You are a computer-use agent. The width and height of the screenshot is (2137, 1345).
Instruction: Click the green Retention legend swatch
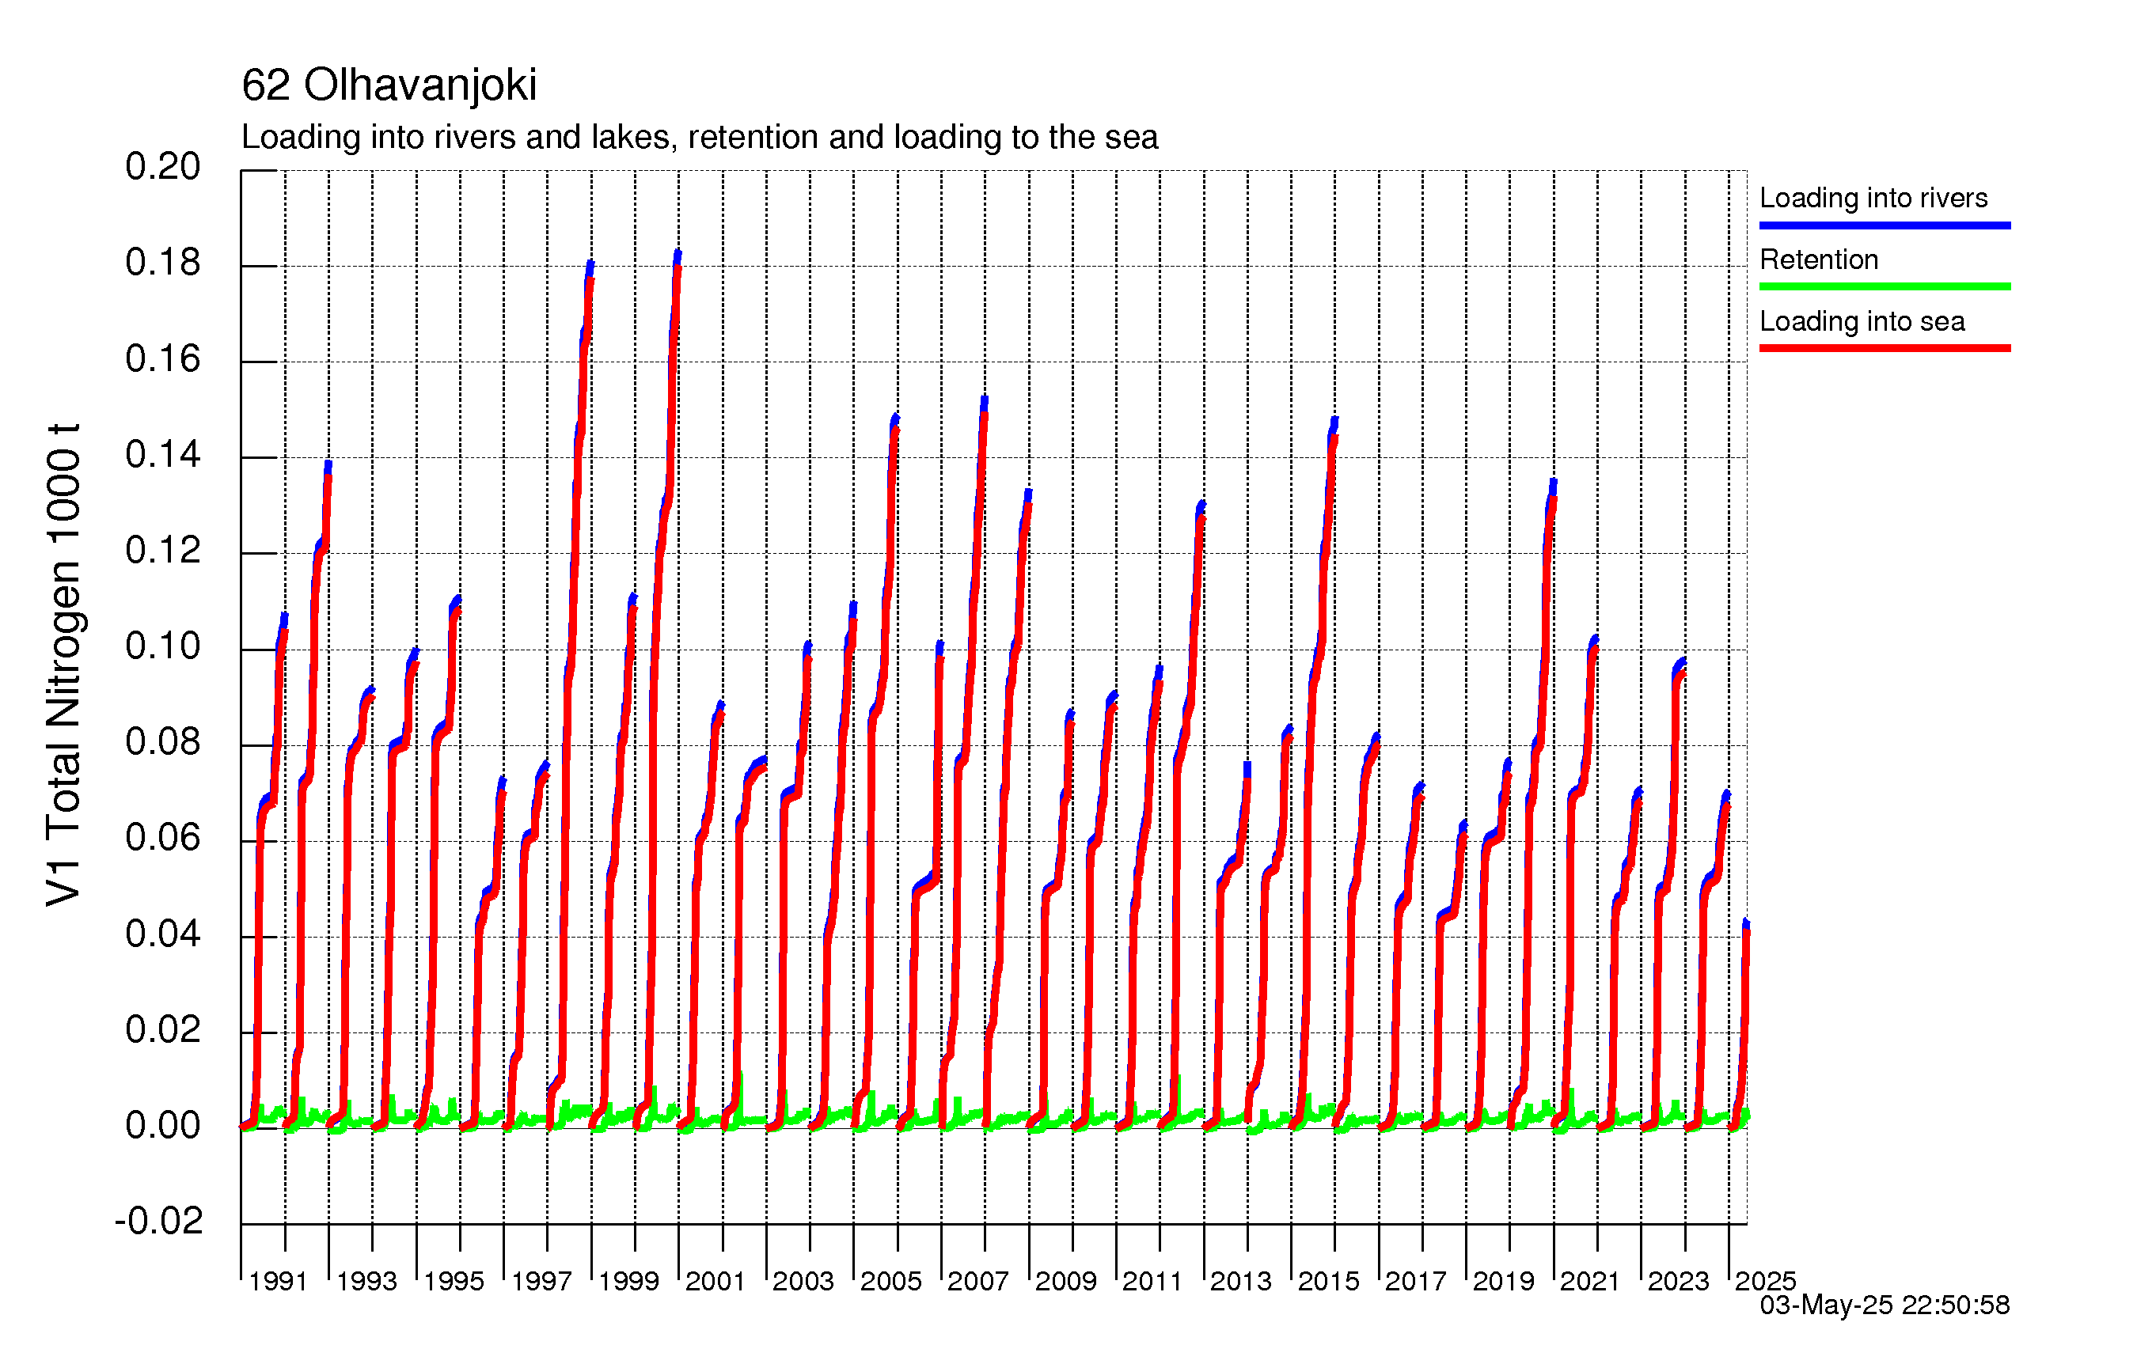coord(1885,286)
